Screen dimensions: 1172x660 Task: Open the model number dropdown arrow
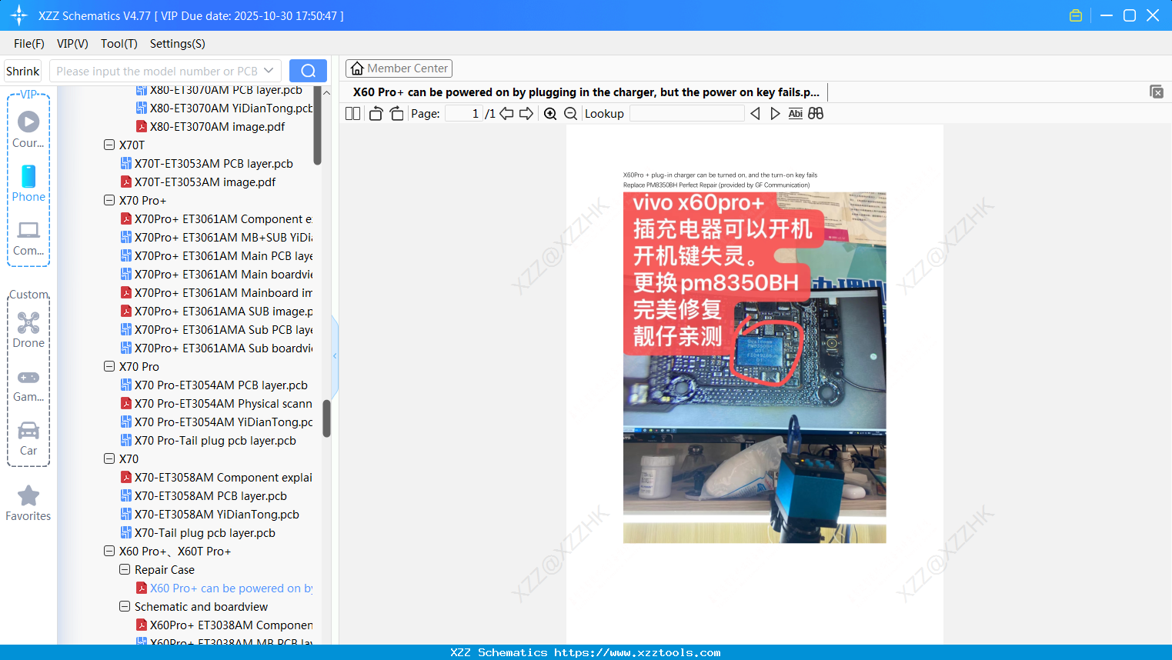269,71
